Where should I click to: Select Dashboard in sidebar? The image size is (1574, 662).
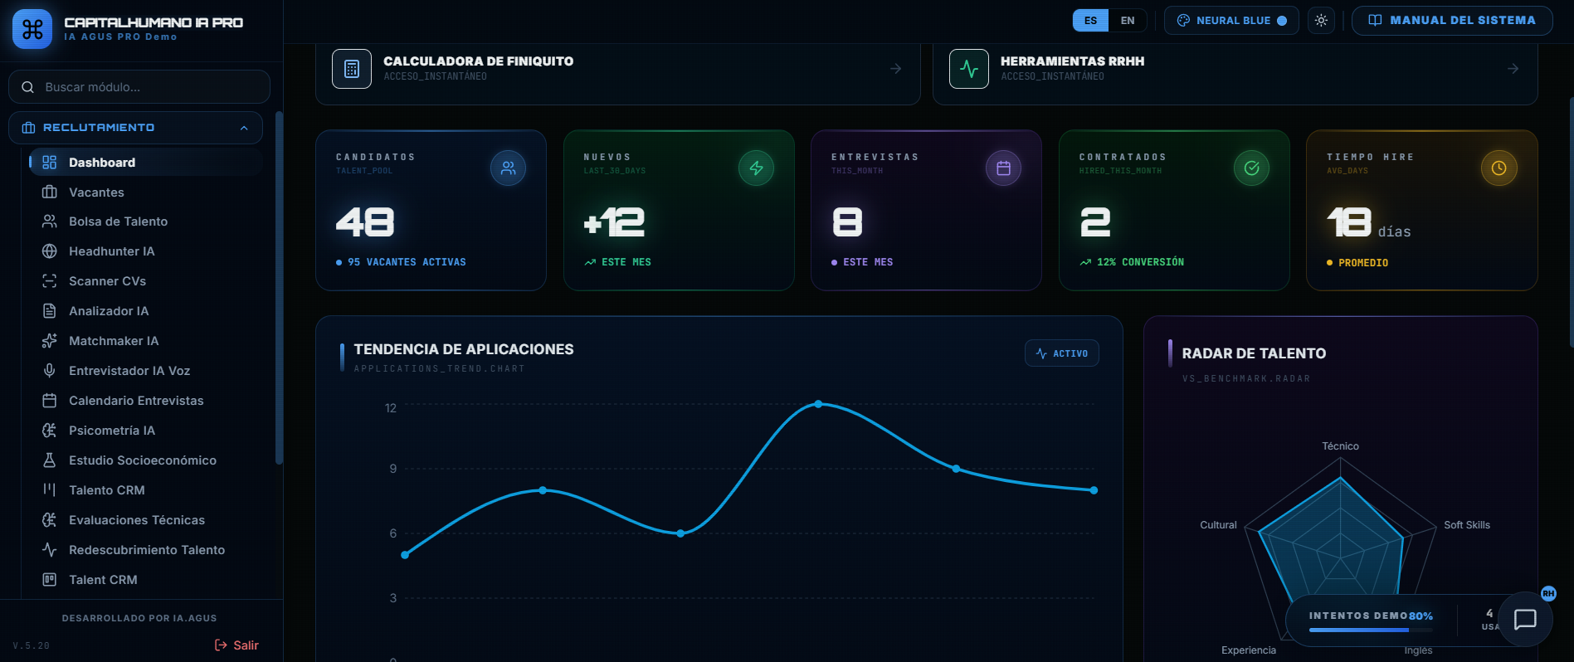[x=146, y=163]
